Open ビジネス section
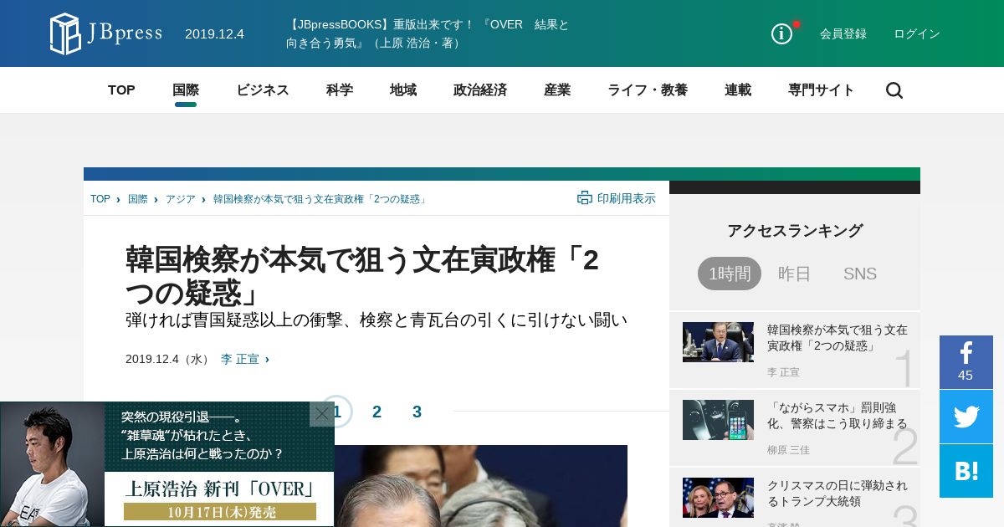Screen dimensions: 1004x527 [263, 90]
